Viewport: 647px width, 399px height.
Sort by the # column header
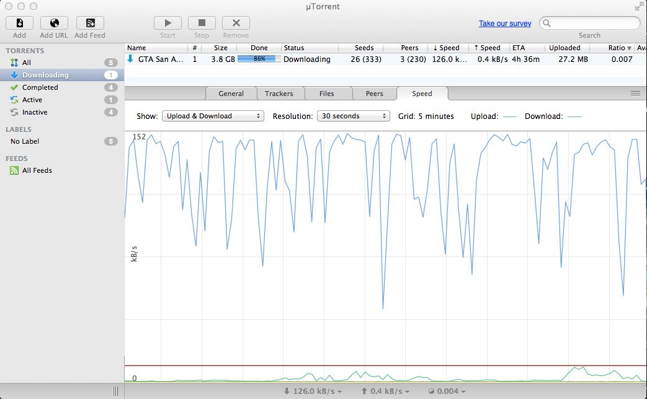[195, 48]
